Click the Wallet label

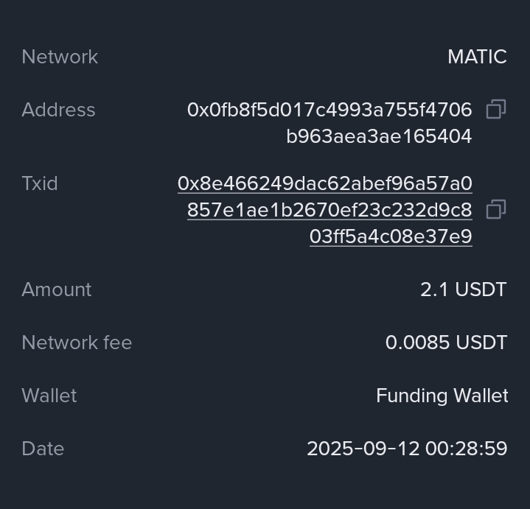(x=49, y=396)
